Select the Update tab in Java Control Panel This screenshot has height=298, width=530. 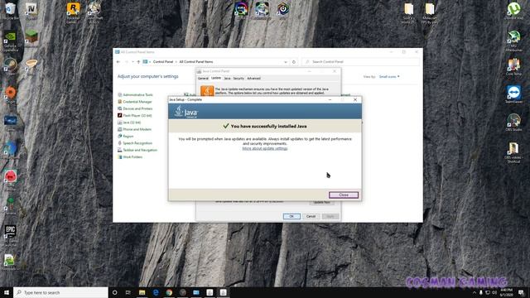(x=215, y=78)
